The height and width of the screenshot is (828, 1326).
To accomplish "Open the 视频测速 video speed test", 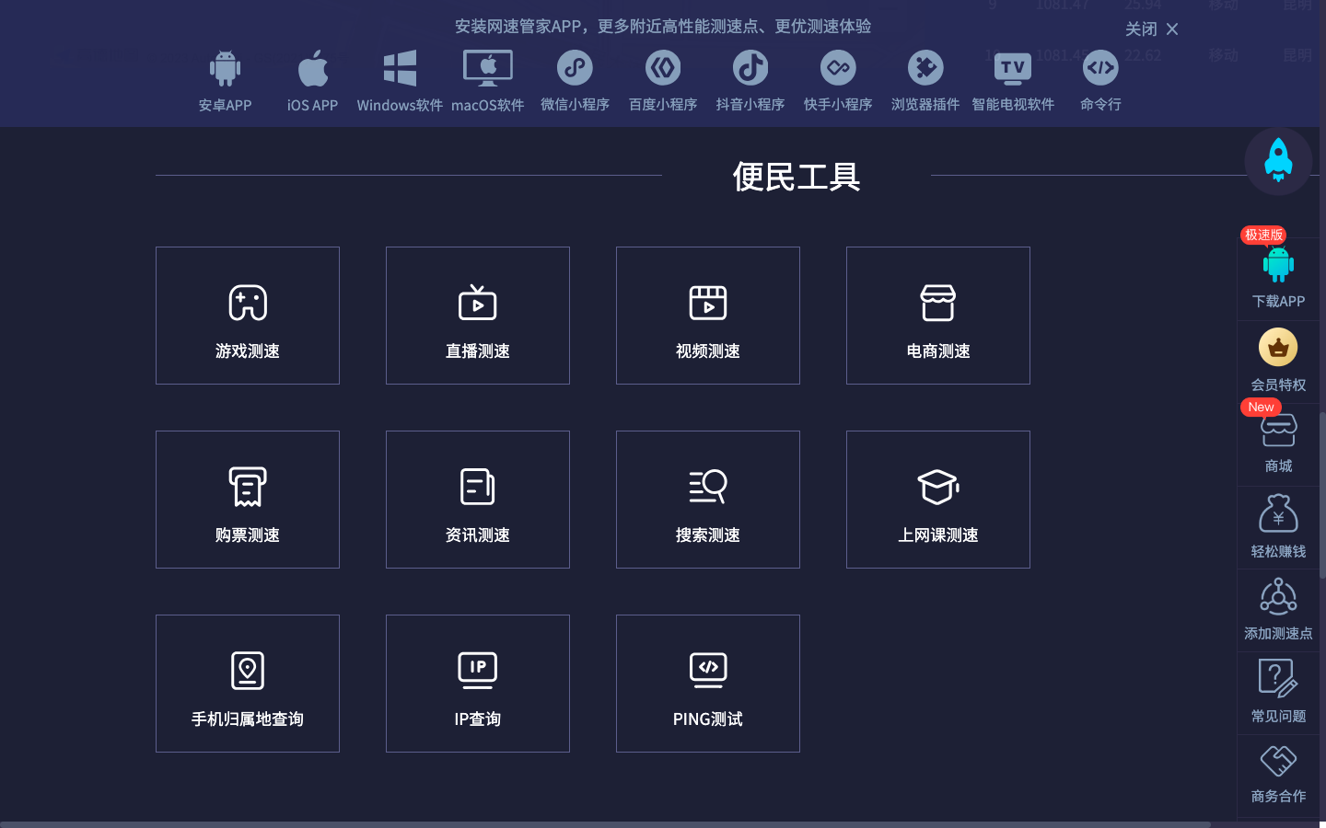I will coord(707,316).
